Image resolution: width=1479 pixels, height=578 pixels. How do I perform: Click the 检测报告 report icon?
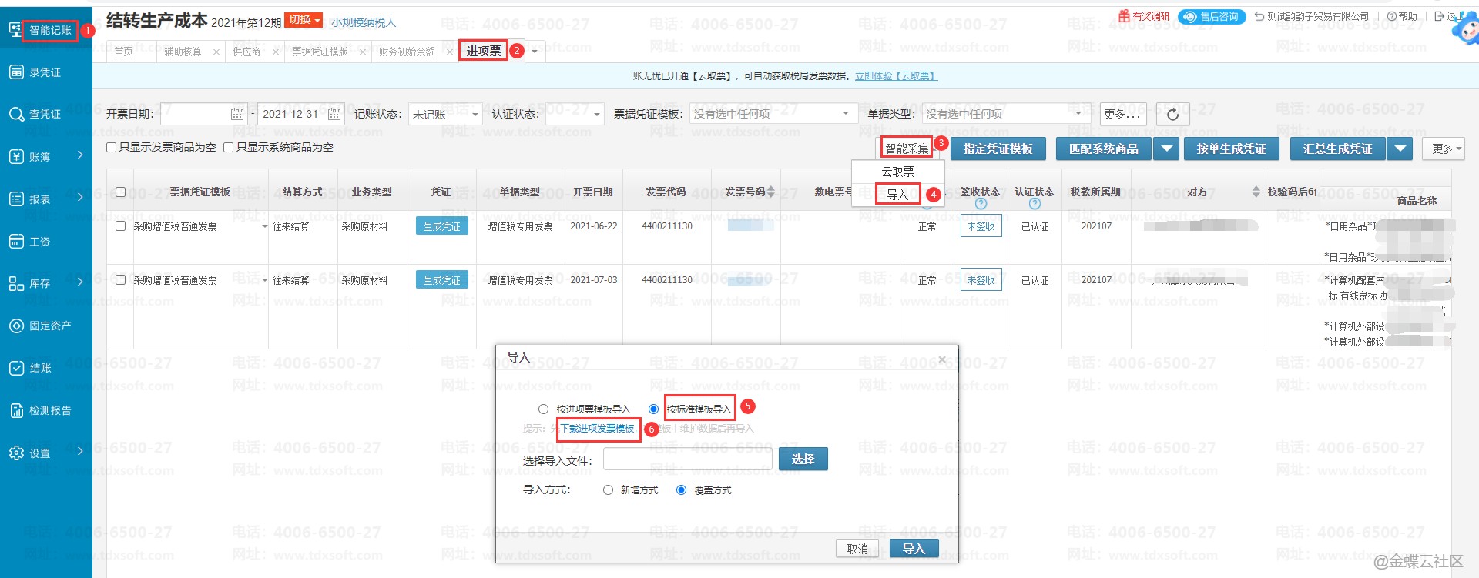click(x=16, y=411)
